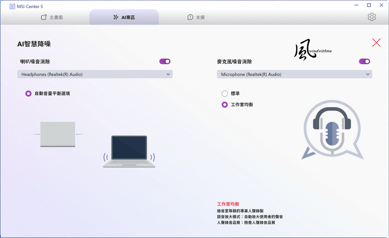Click the MSI Center S logo icon
The width and height of the screenshot is (389, 238).
12,6
